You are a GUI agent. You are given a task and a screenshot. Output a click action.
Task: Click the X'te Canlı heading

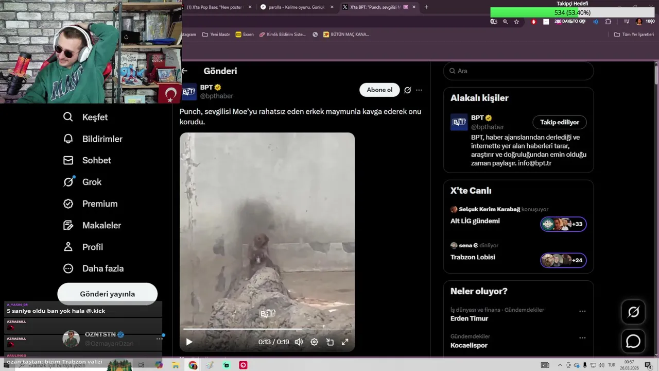471,191
